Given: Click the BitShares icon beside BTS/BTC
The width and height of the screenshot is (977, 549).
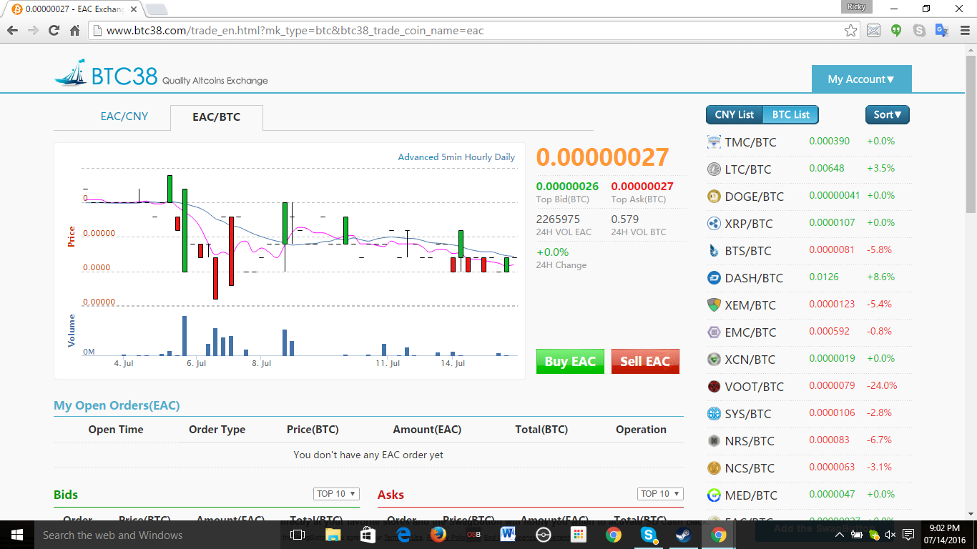Looking at the screenshot, I should tap(714, 250).
